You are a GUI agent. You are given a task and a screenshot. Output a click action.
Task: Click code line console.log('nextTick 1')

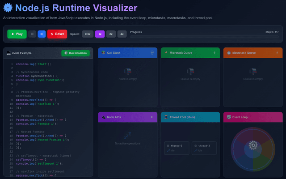click(38, 104)
